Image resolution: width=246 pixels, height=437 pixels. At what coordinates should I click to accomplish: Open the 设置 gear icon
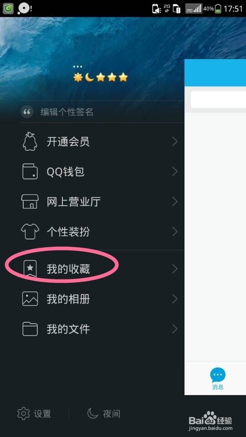point(23,413)
